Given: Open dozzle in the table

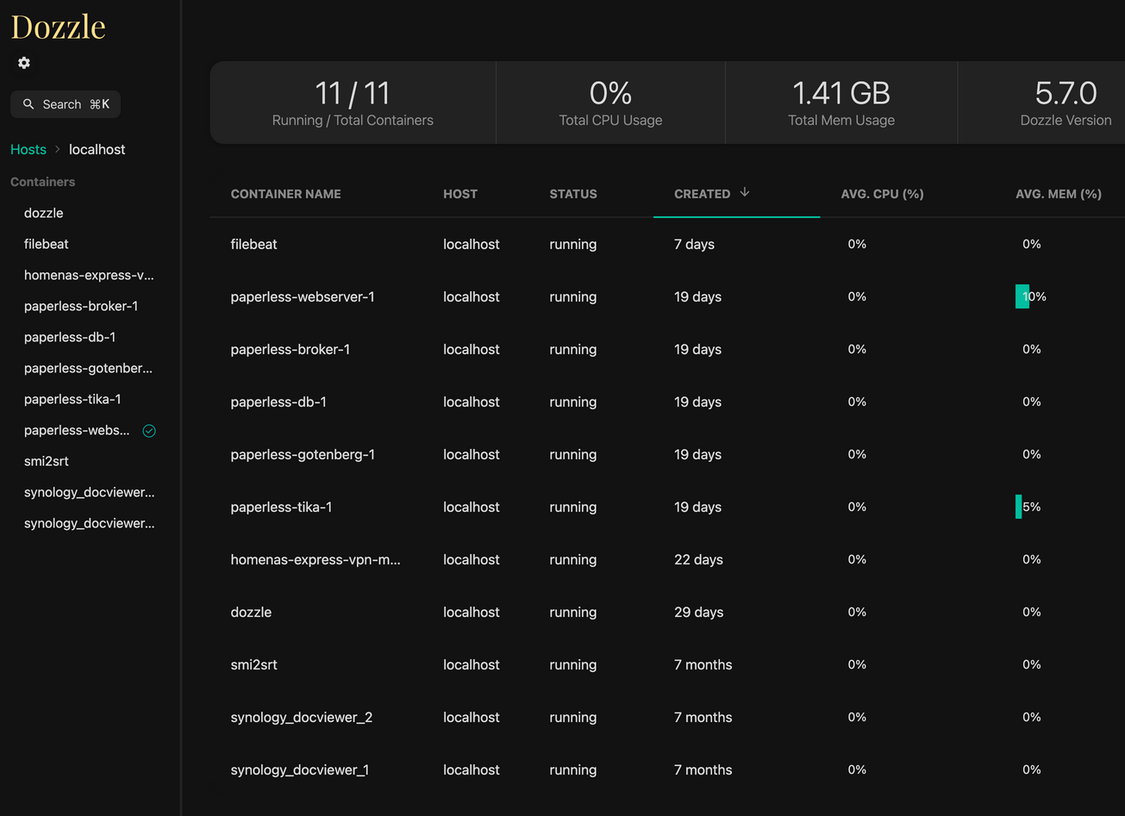Looking at the screenshot, I should [x=251, y=612].
